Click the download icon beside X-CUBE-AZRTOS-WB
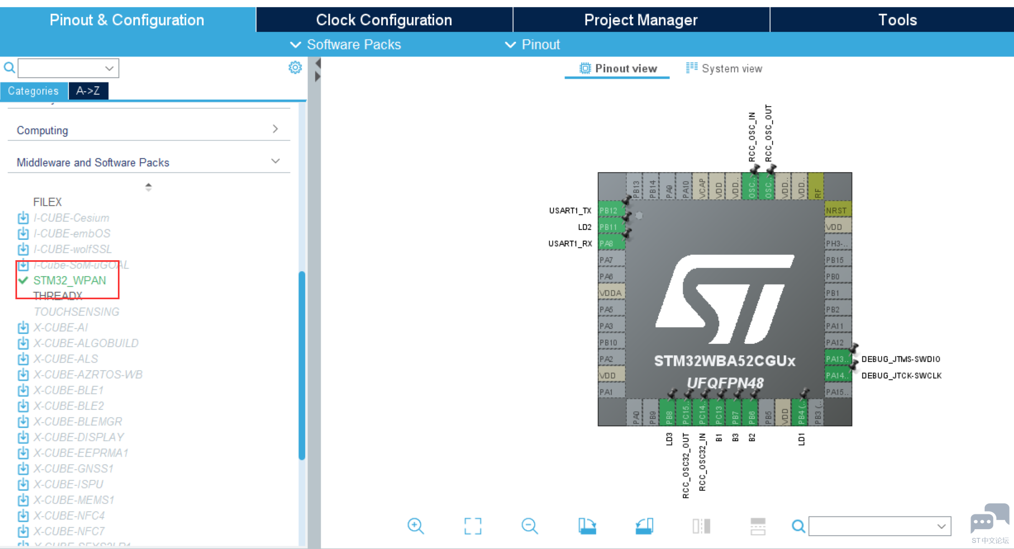This screenshot has width=1014, height=549. pyautogui.click(x=23, y=375)
